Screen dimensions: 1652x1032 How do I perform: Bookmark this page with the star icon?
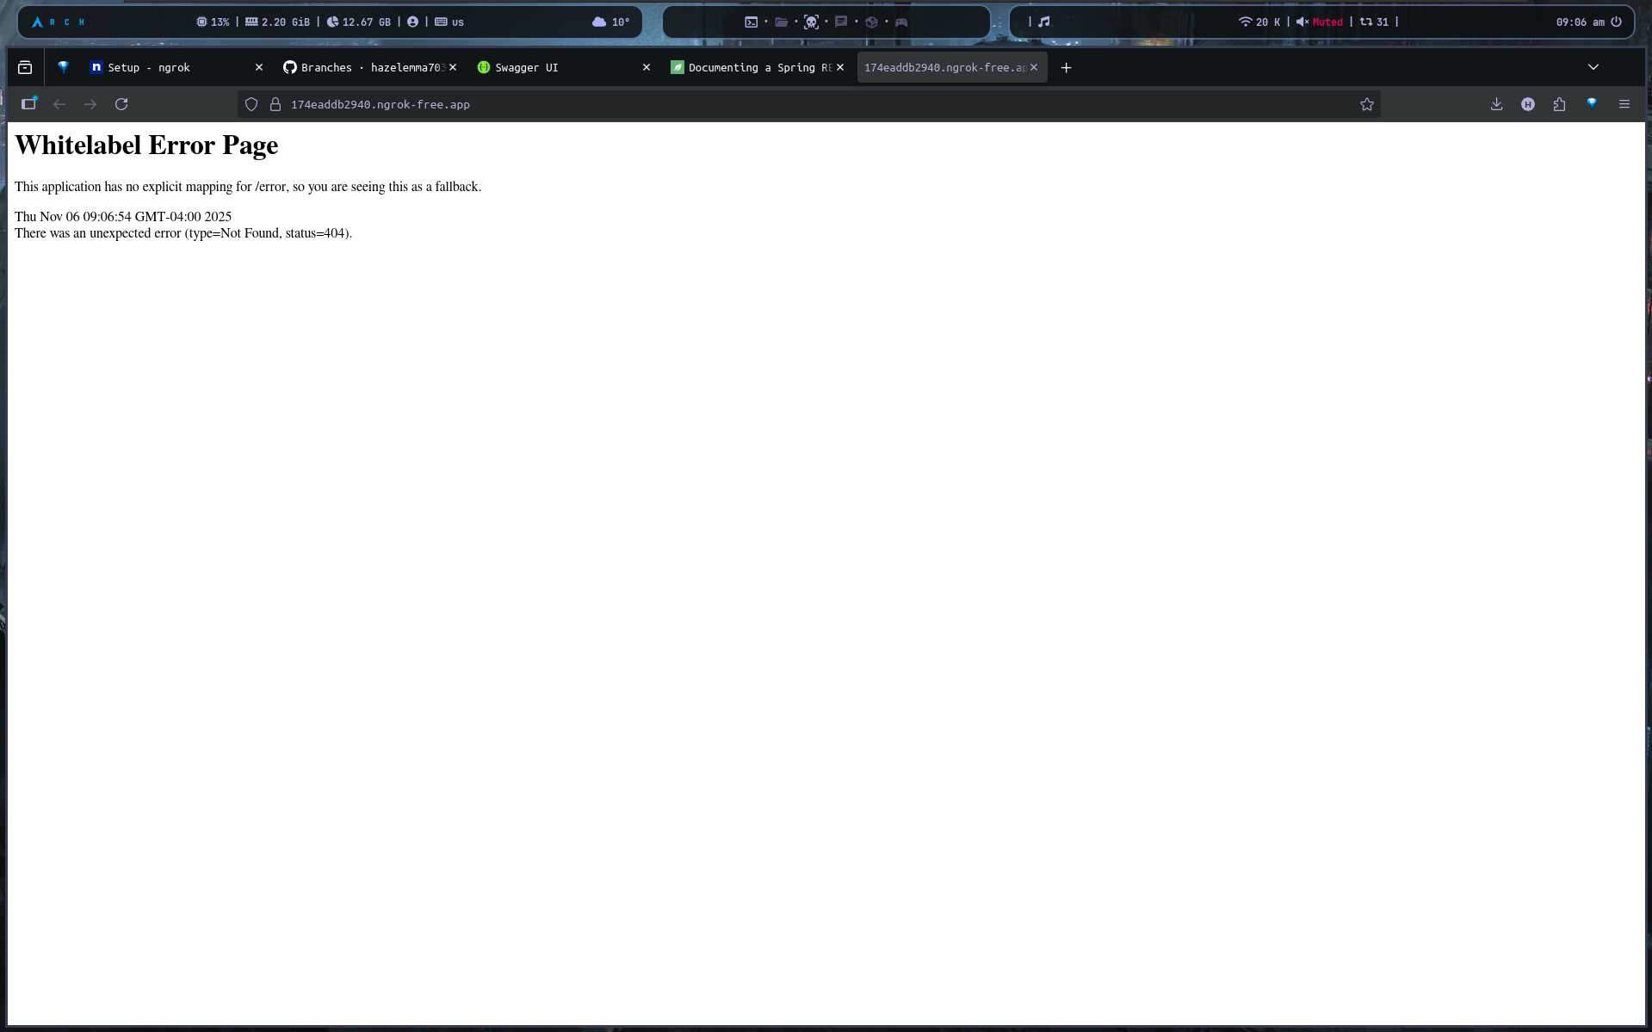click(x=1366, y=104)
